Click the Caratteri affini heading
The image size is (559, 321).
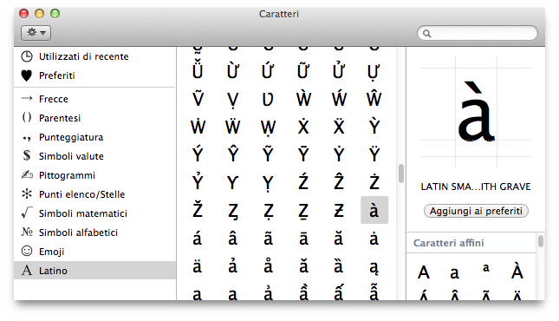pos(448,243)
